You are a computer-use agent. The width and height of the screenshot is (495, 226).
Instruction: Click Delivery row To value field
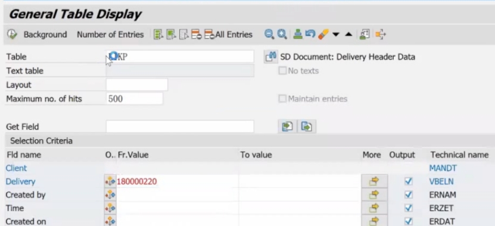point(300,181)
